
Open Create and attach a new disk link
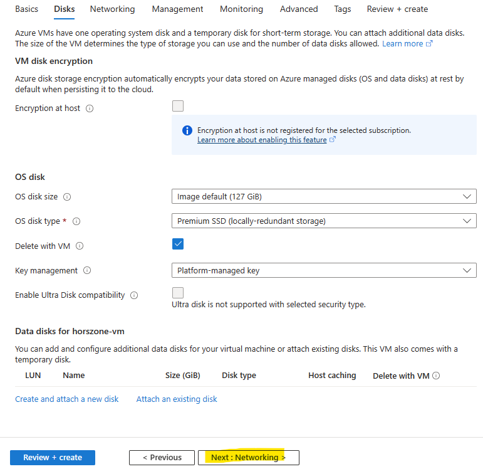[67, 399]
